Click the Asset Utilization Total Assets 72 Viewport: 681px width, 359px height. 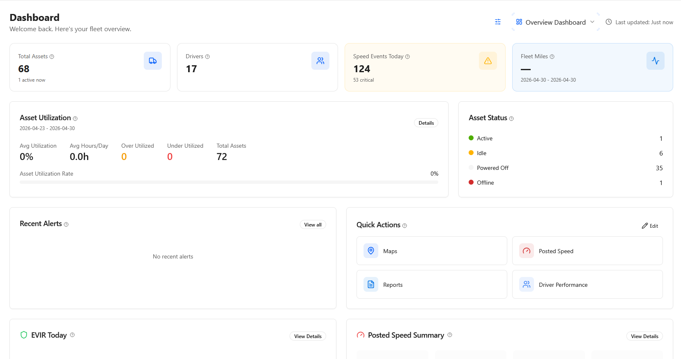(222, 157)
